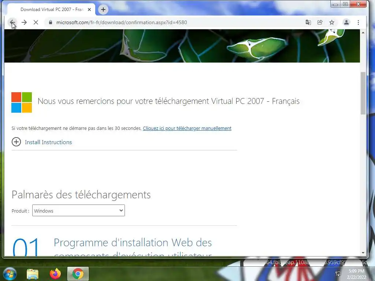
Task: View site security lock info
Action: (x=50, y=22)
